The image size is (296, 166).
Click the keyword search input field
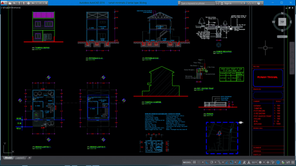(x=197, y=3)
